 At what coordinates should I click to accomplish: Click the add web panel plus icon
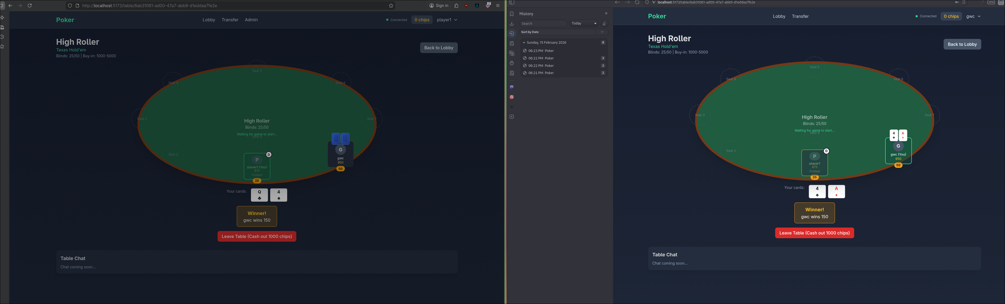click(512, 117)
